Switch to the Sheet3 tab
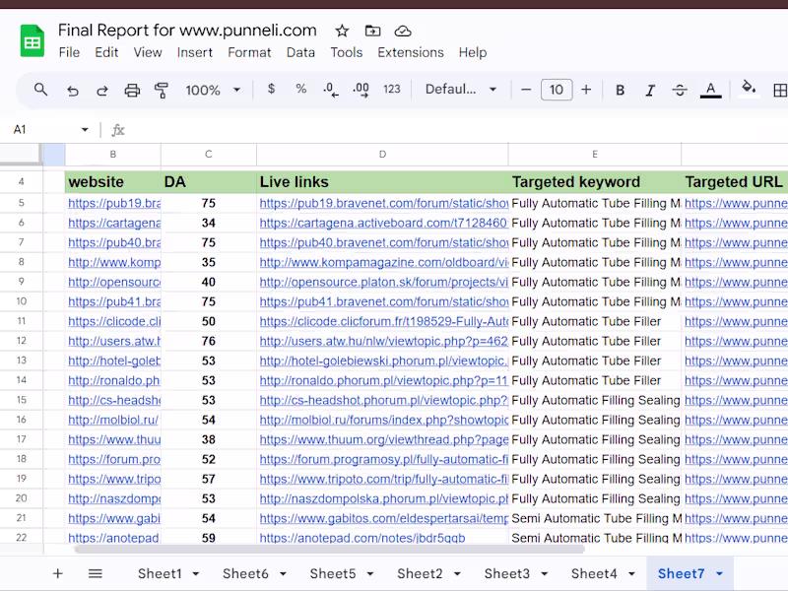The width and height of the screenshot is (788, 591). 507,573
